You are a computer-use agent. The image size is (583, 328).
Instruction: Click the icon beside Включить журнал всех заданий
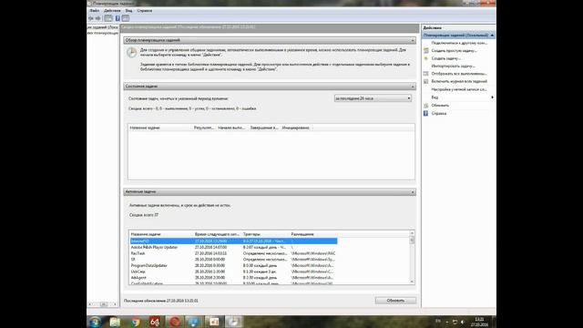[426, 81]
